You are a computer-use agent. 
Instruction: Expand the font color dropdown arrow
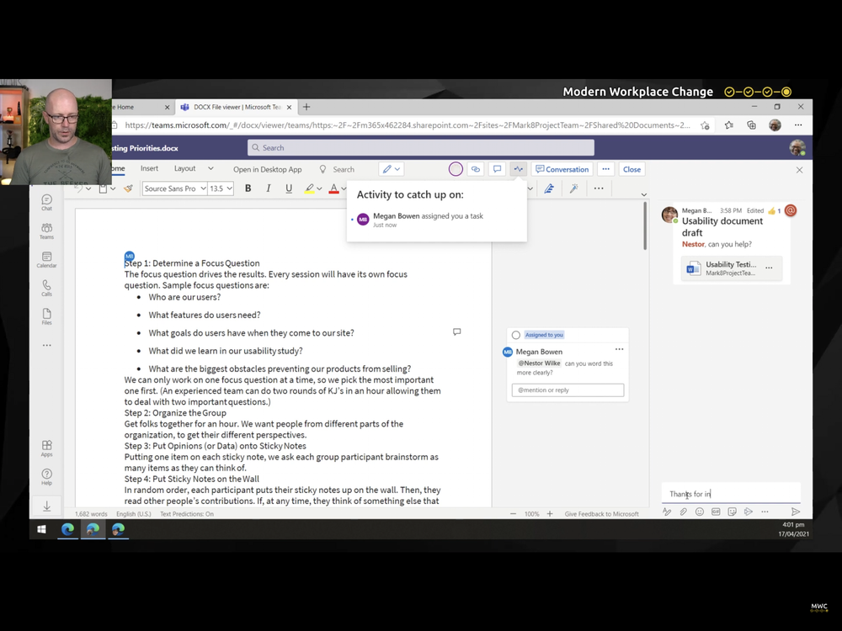(342, 188)
